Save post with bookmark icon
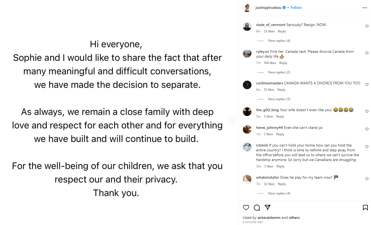This screenshot has height=225, width=371. pos(365,208)
